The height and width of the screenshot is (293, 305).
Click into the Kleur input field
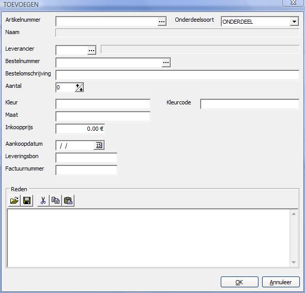coord(103,104)
